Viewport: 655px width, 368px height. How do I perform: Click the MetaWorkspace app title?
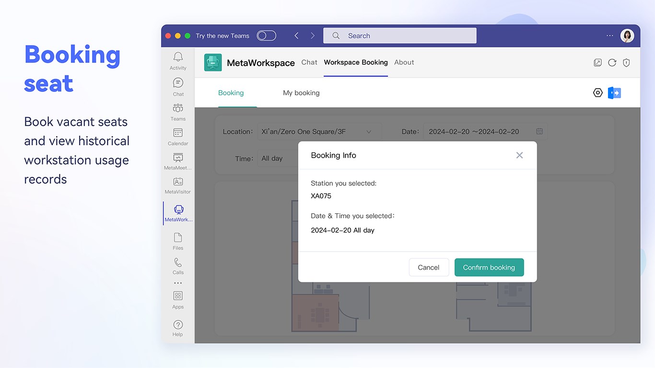tap(261, 63)
